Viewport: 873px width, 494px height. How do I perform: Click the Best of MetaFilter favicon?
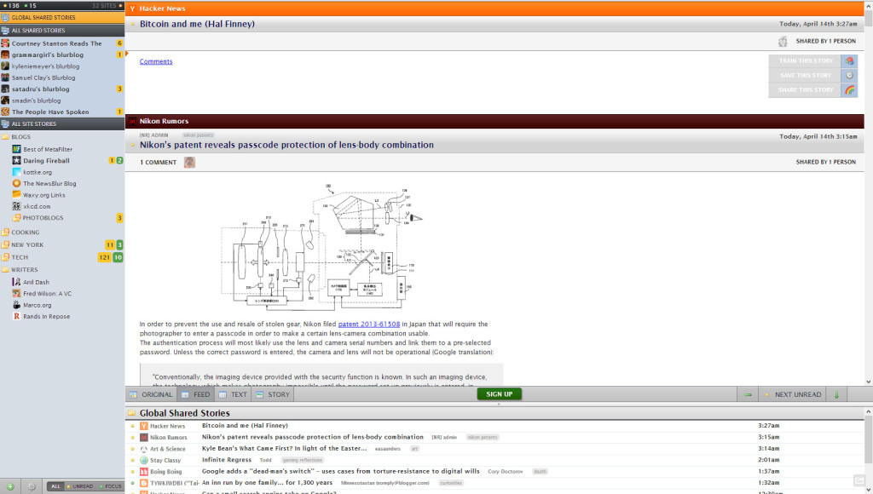click(x=16, y=149)
